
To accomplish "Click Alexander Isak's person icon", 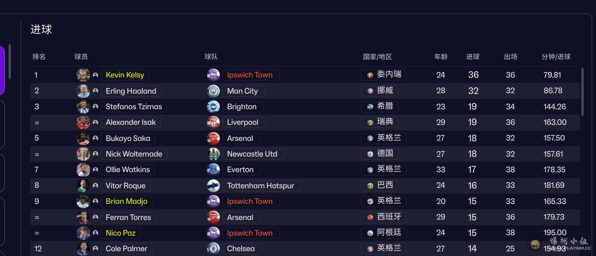I will click(95, 123).
